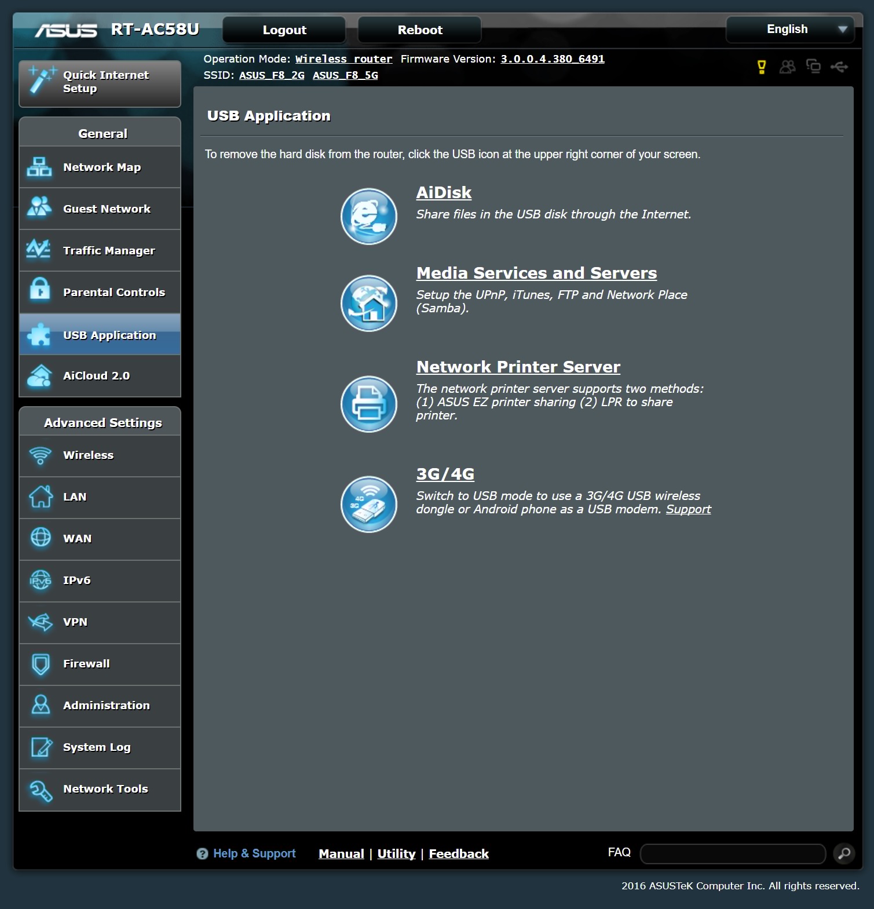The width and height of the screenshot is (874, 909).
Task: Click the AiCloud 2.0 cloud icon
Action: click(39, 375)
